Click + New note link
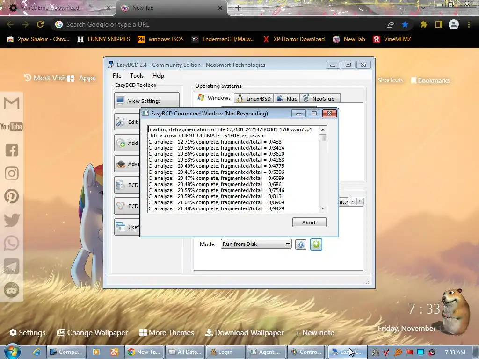This screenshot has height=359, width=479. 315,332
